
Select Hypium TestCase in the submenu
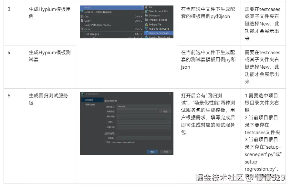pos(159,29)
